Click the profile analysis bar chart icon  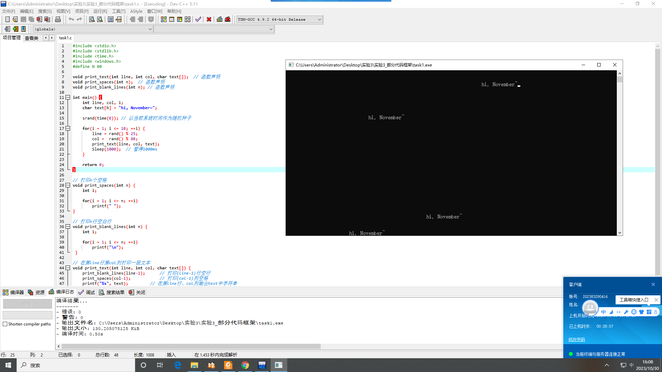tap(220, 19)
